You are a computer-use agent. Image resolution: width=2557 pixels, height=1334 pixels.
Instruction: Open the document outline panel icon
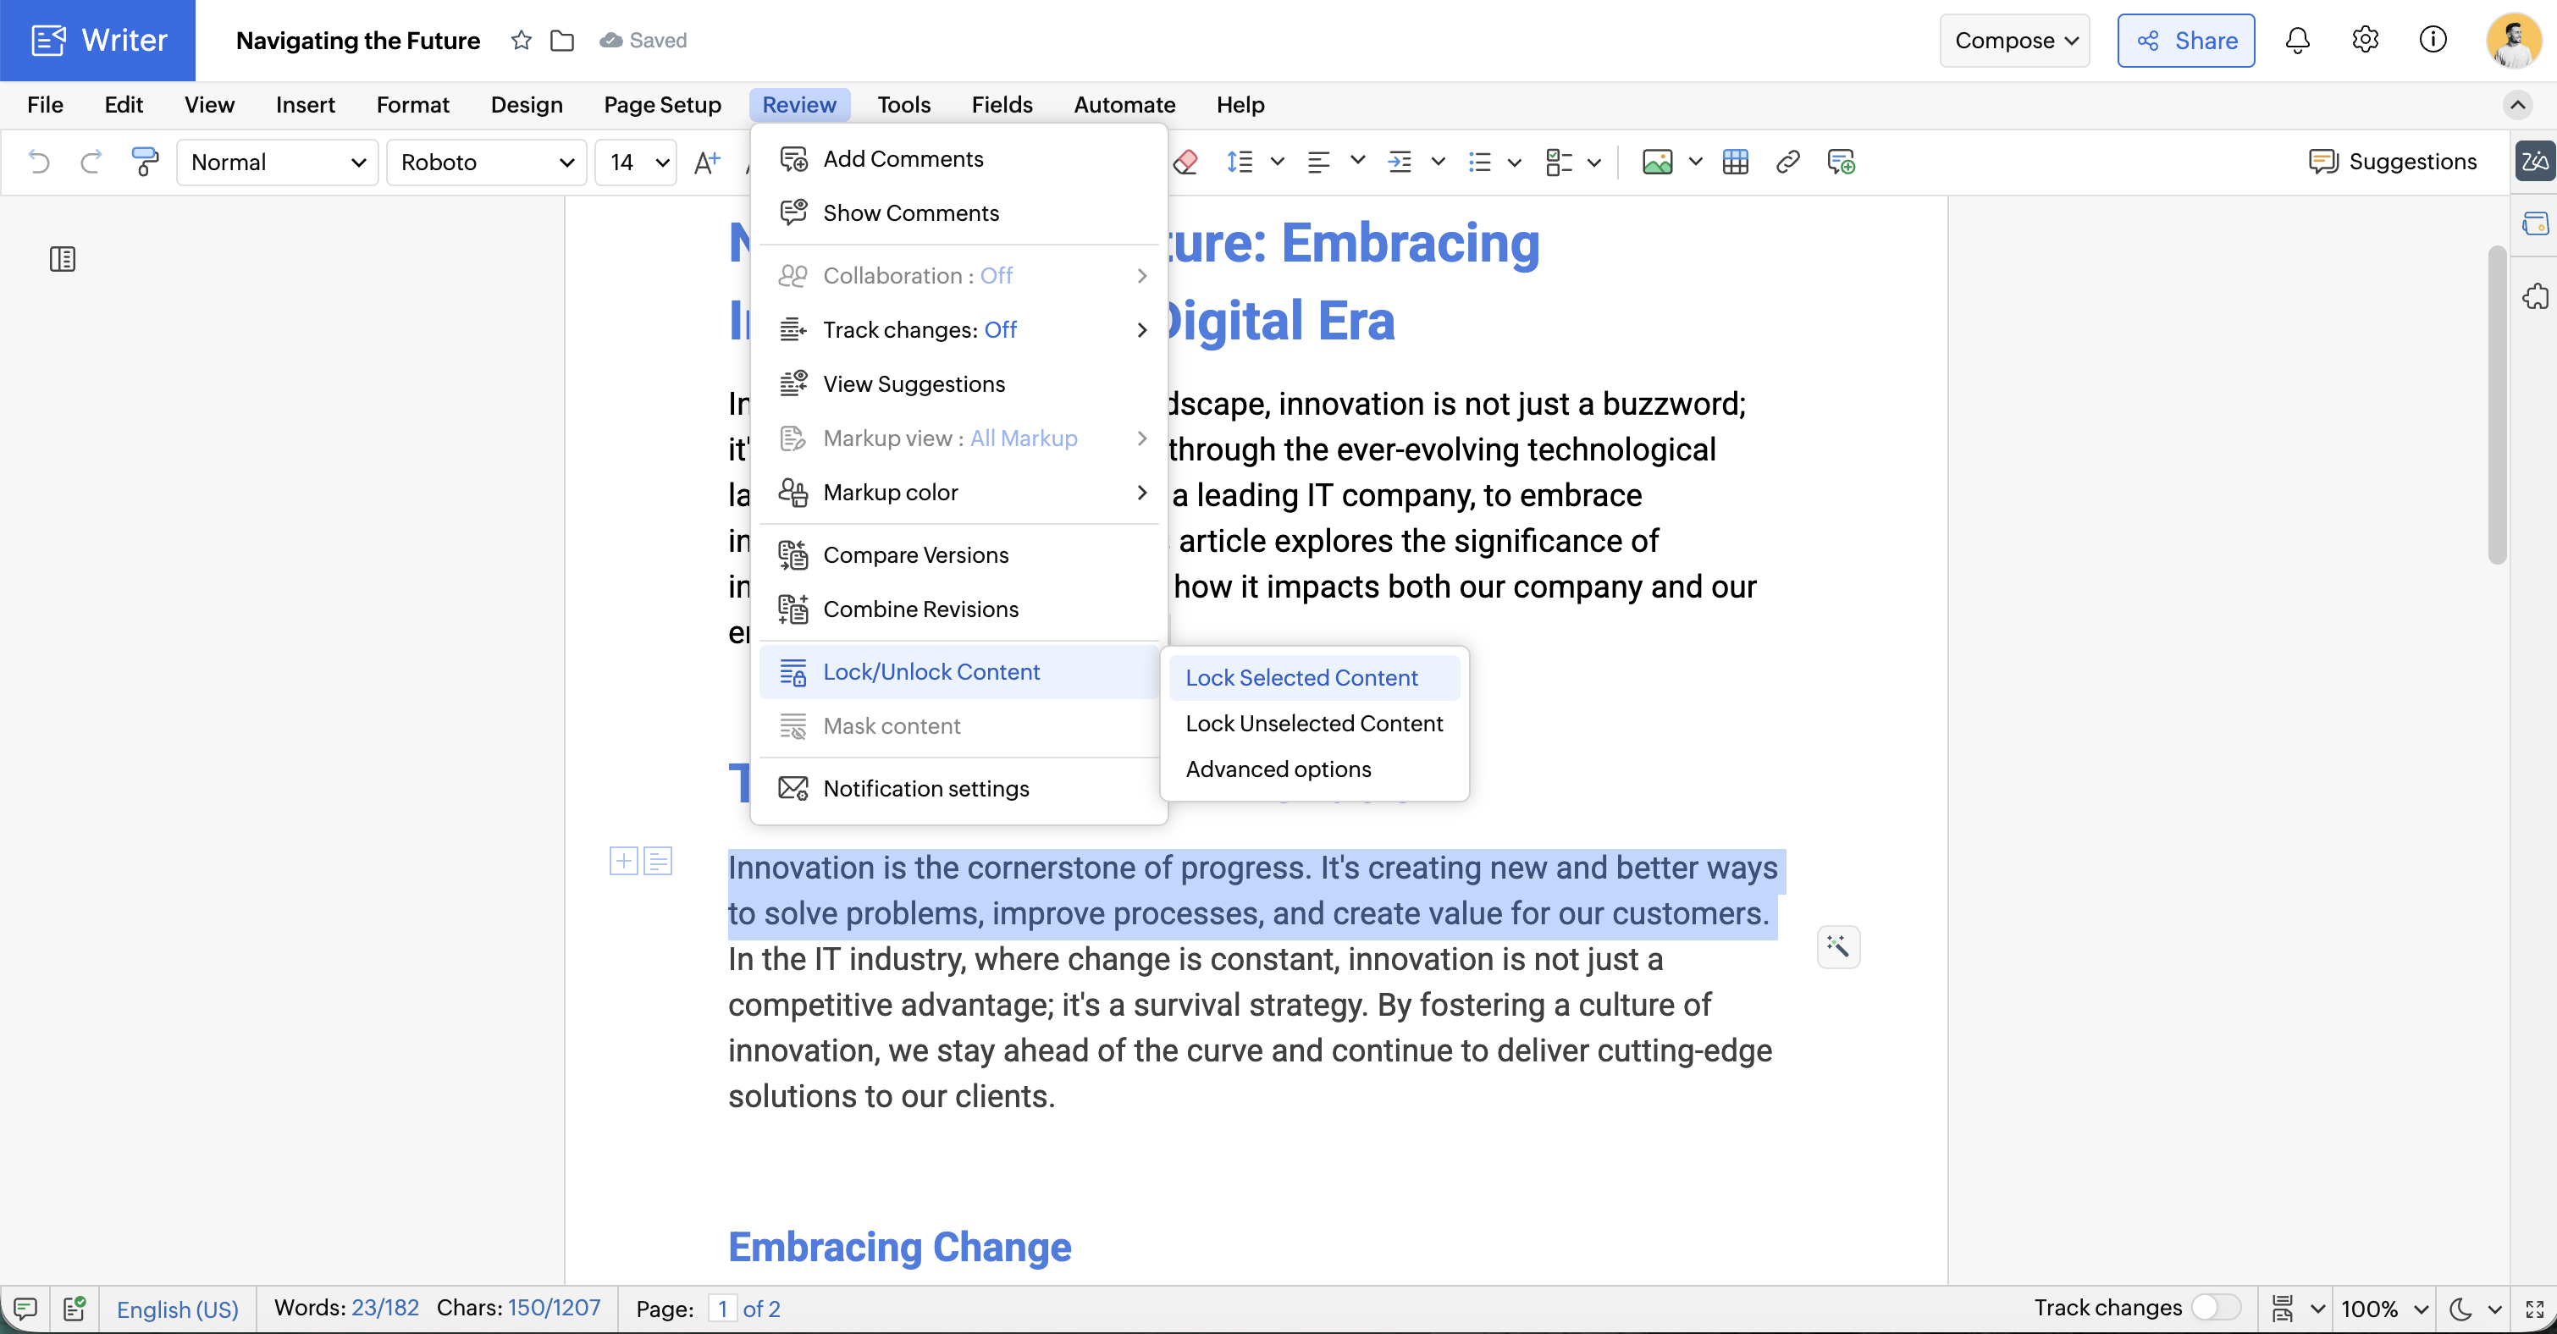tap(63, 259)
